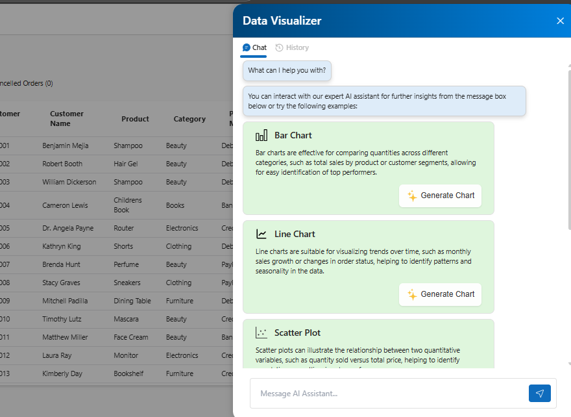Click the bar chart icon
Viewport: 571px width, 417px height.
pos(261,136)
